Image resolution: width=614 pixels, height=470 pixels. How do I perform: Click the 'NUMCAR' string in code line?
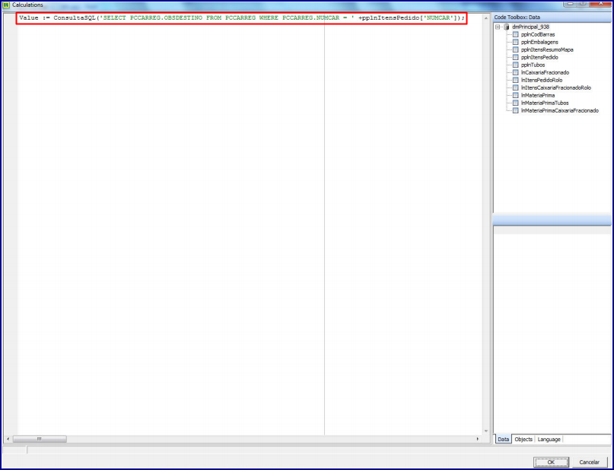pos(437,18)
